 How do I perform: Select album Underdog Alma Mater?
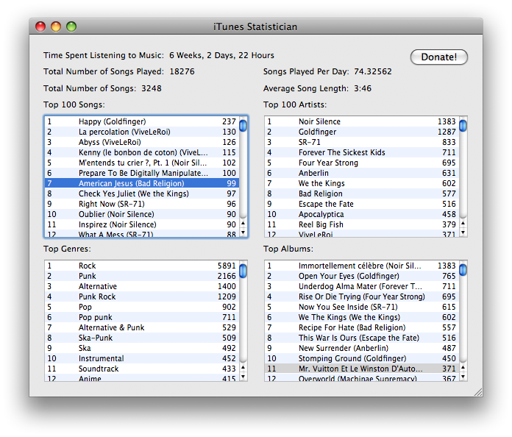click(362, 286)
